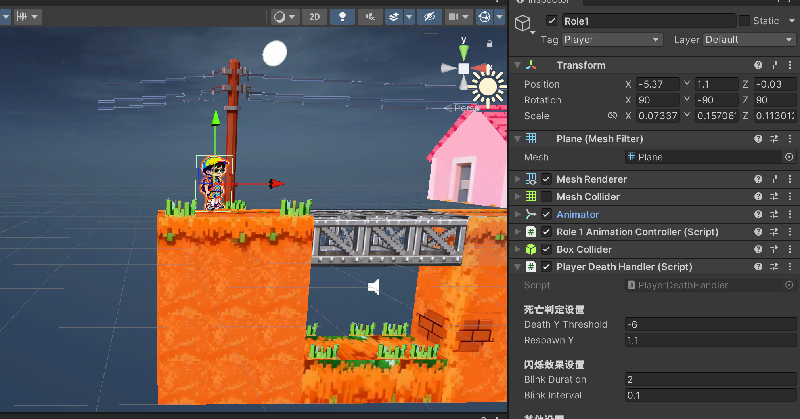Open Mesh Renderer preset settings icon

[774, 179]
